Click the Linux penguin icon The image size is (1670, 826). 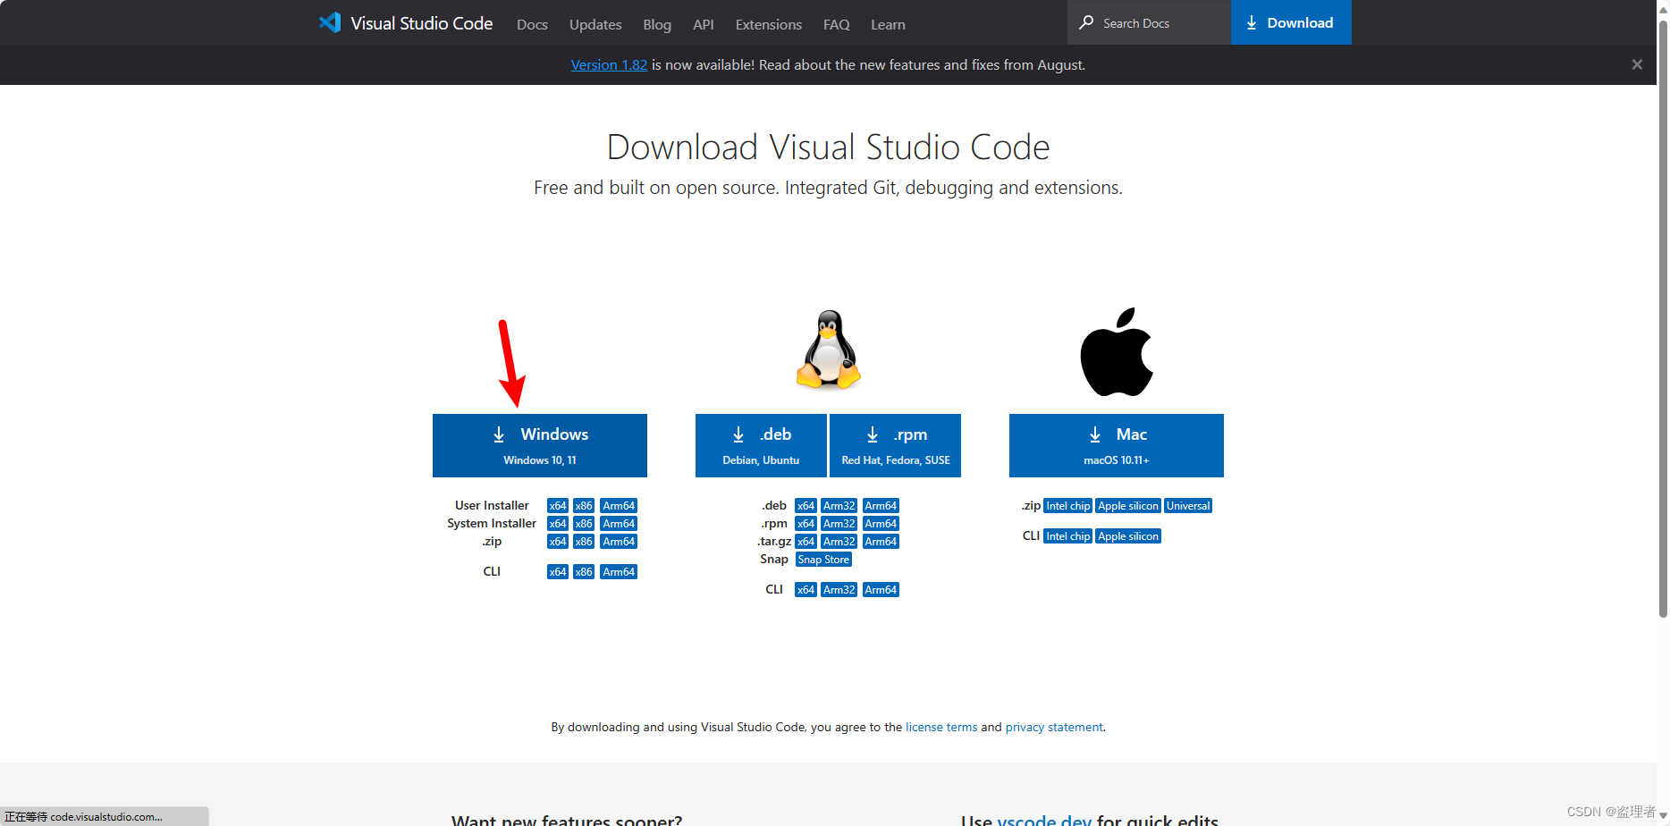(x=829, y=350)
